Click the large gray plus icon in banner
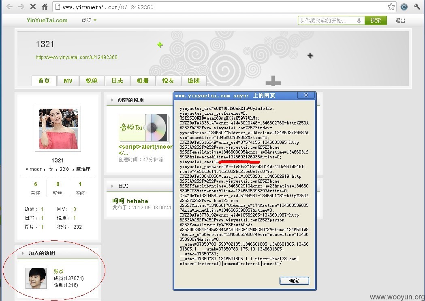This screenshot has width=425, height=301. (273, 81)
